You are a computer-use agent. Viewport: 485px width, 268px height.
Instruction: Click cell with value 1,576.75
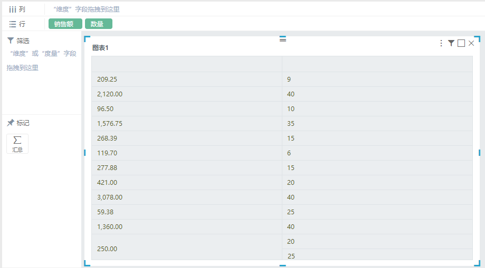click(187, 124)
